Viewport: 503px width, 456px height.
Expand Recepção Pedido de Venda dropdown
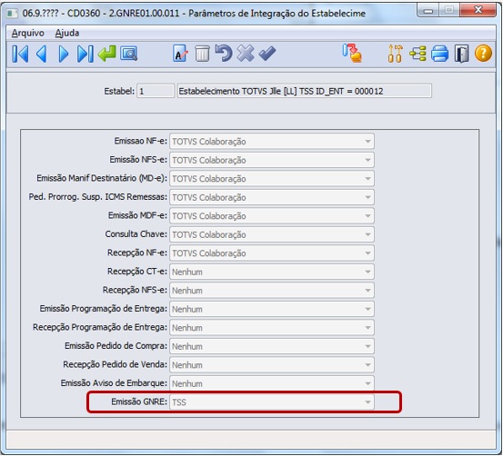point(367,364)
